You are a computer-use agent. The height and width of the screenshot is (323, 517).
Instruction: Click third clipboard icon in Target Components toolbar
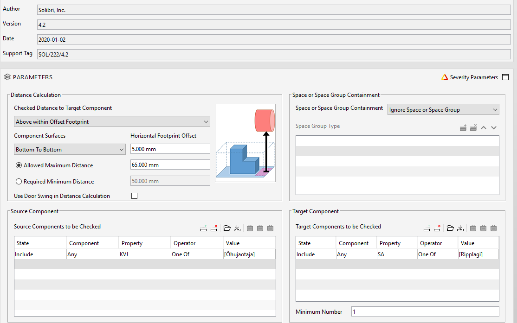coord(494,228)
